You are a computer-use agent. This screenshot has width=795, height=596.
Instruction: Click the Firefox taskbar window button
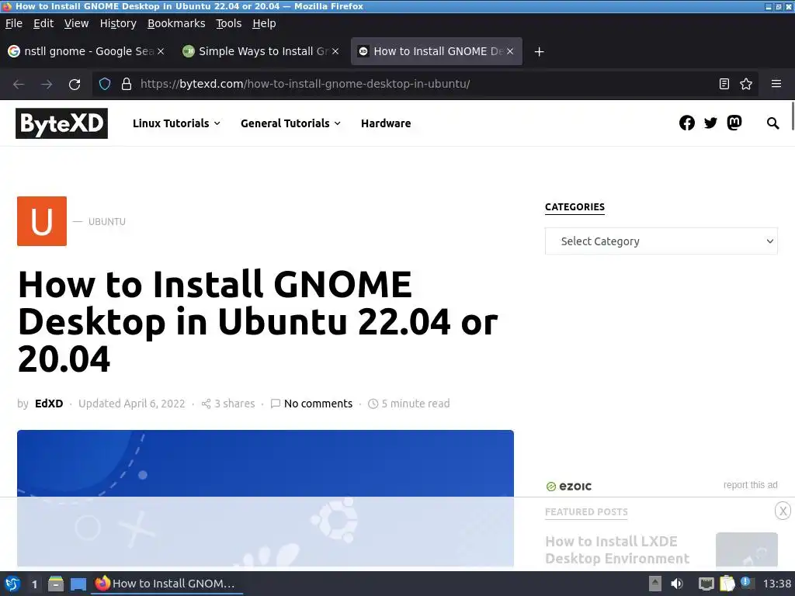pos(168,584)
